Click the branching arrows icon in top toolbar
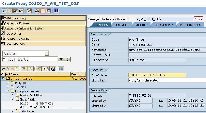This screenshot has height=113, width=206. pyautogui.click(x=21, y=11)
